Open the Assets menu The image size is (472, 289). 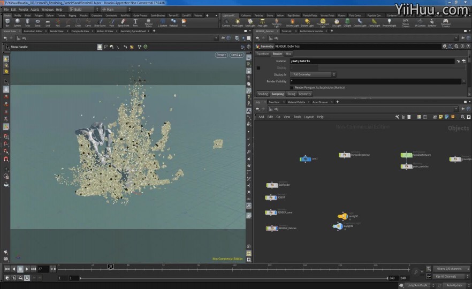click(35, 9)
